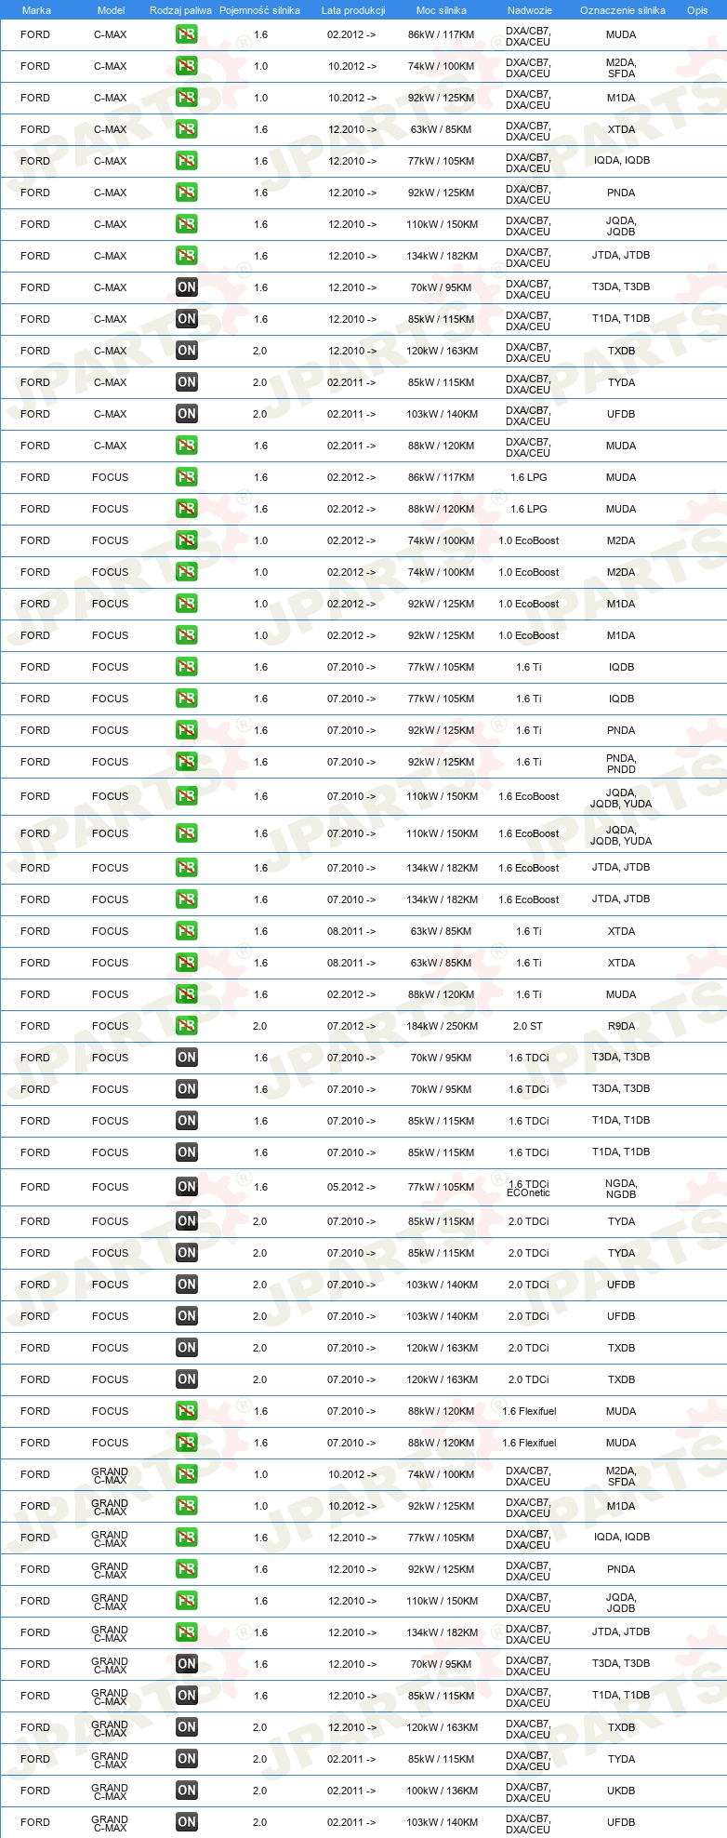
Task: Click the PNDA, PNDD engine code cell
Action: pyautogui.click(x=621, y=764)
